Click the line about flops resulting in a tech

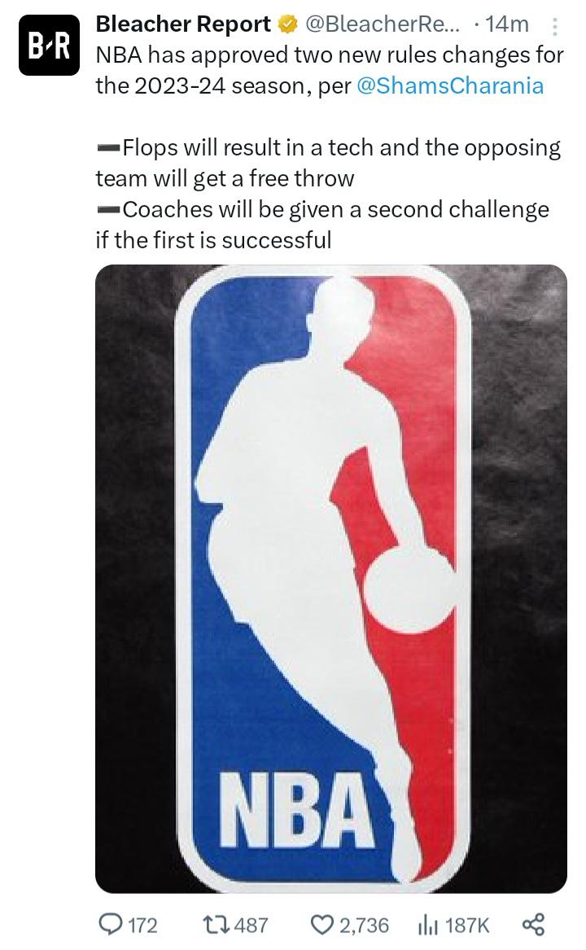click(x=329, y=163)
